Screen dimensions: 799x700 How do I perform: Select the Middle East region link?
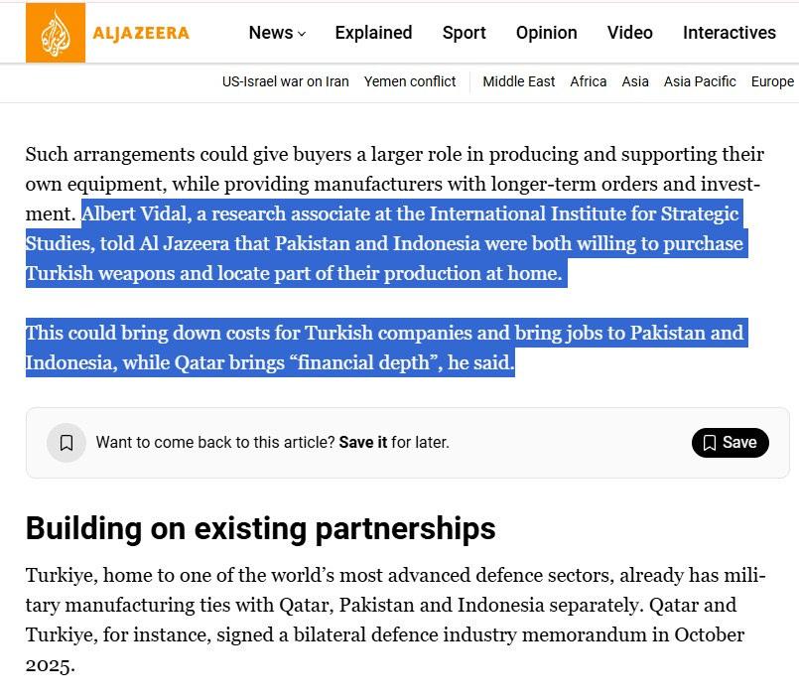point(519,81)
